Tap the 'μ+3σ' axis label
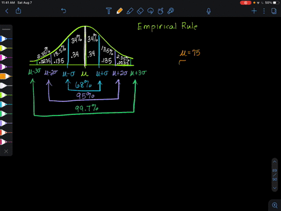Viewport: 281px width, 211px height. 138,73
